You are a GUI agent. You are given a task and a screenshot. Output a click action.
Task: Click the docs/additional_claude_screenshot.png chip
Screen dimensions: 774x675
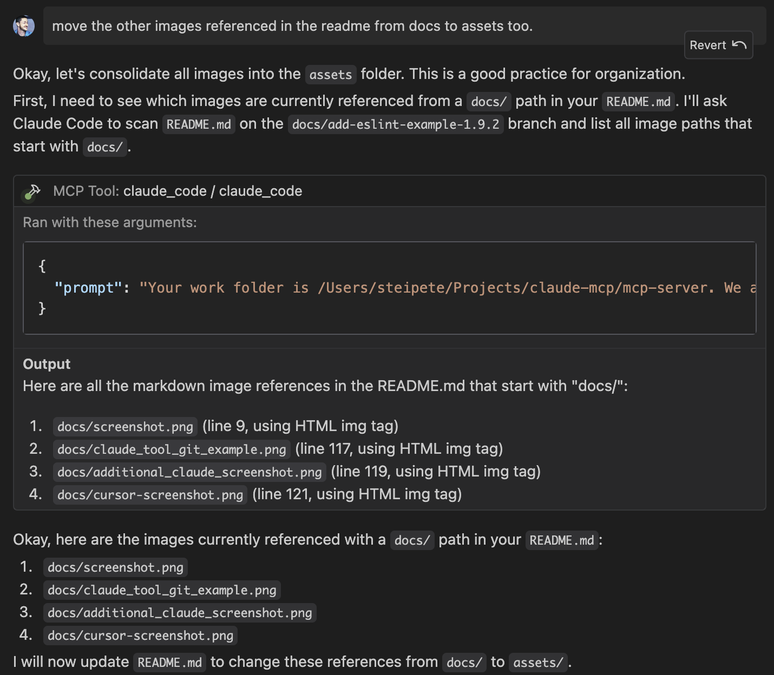(180, 613)
